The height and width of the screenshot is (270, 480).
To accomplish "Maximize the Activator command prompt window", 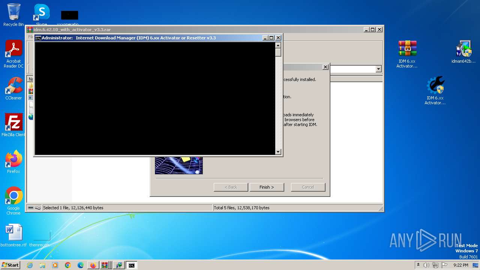I will point(271,38).
